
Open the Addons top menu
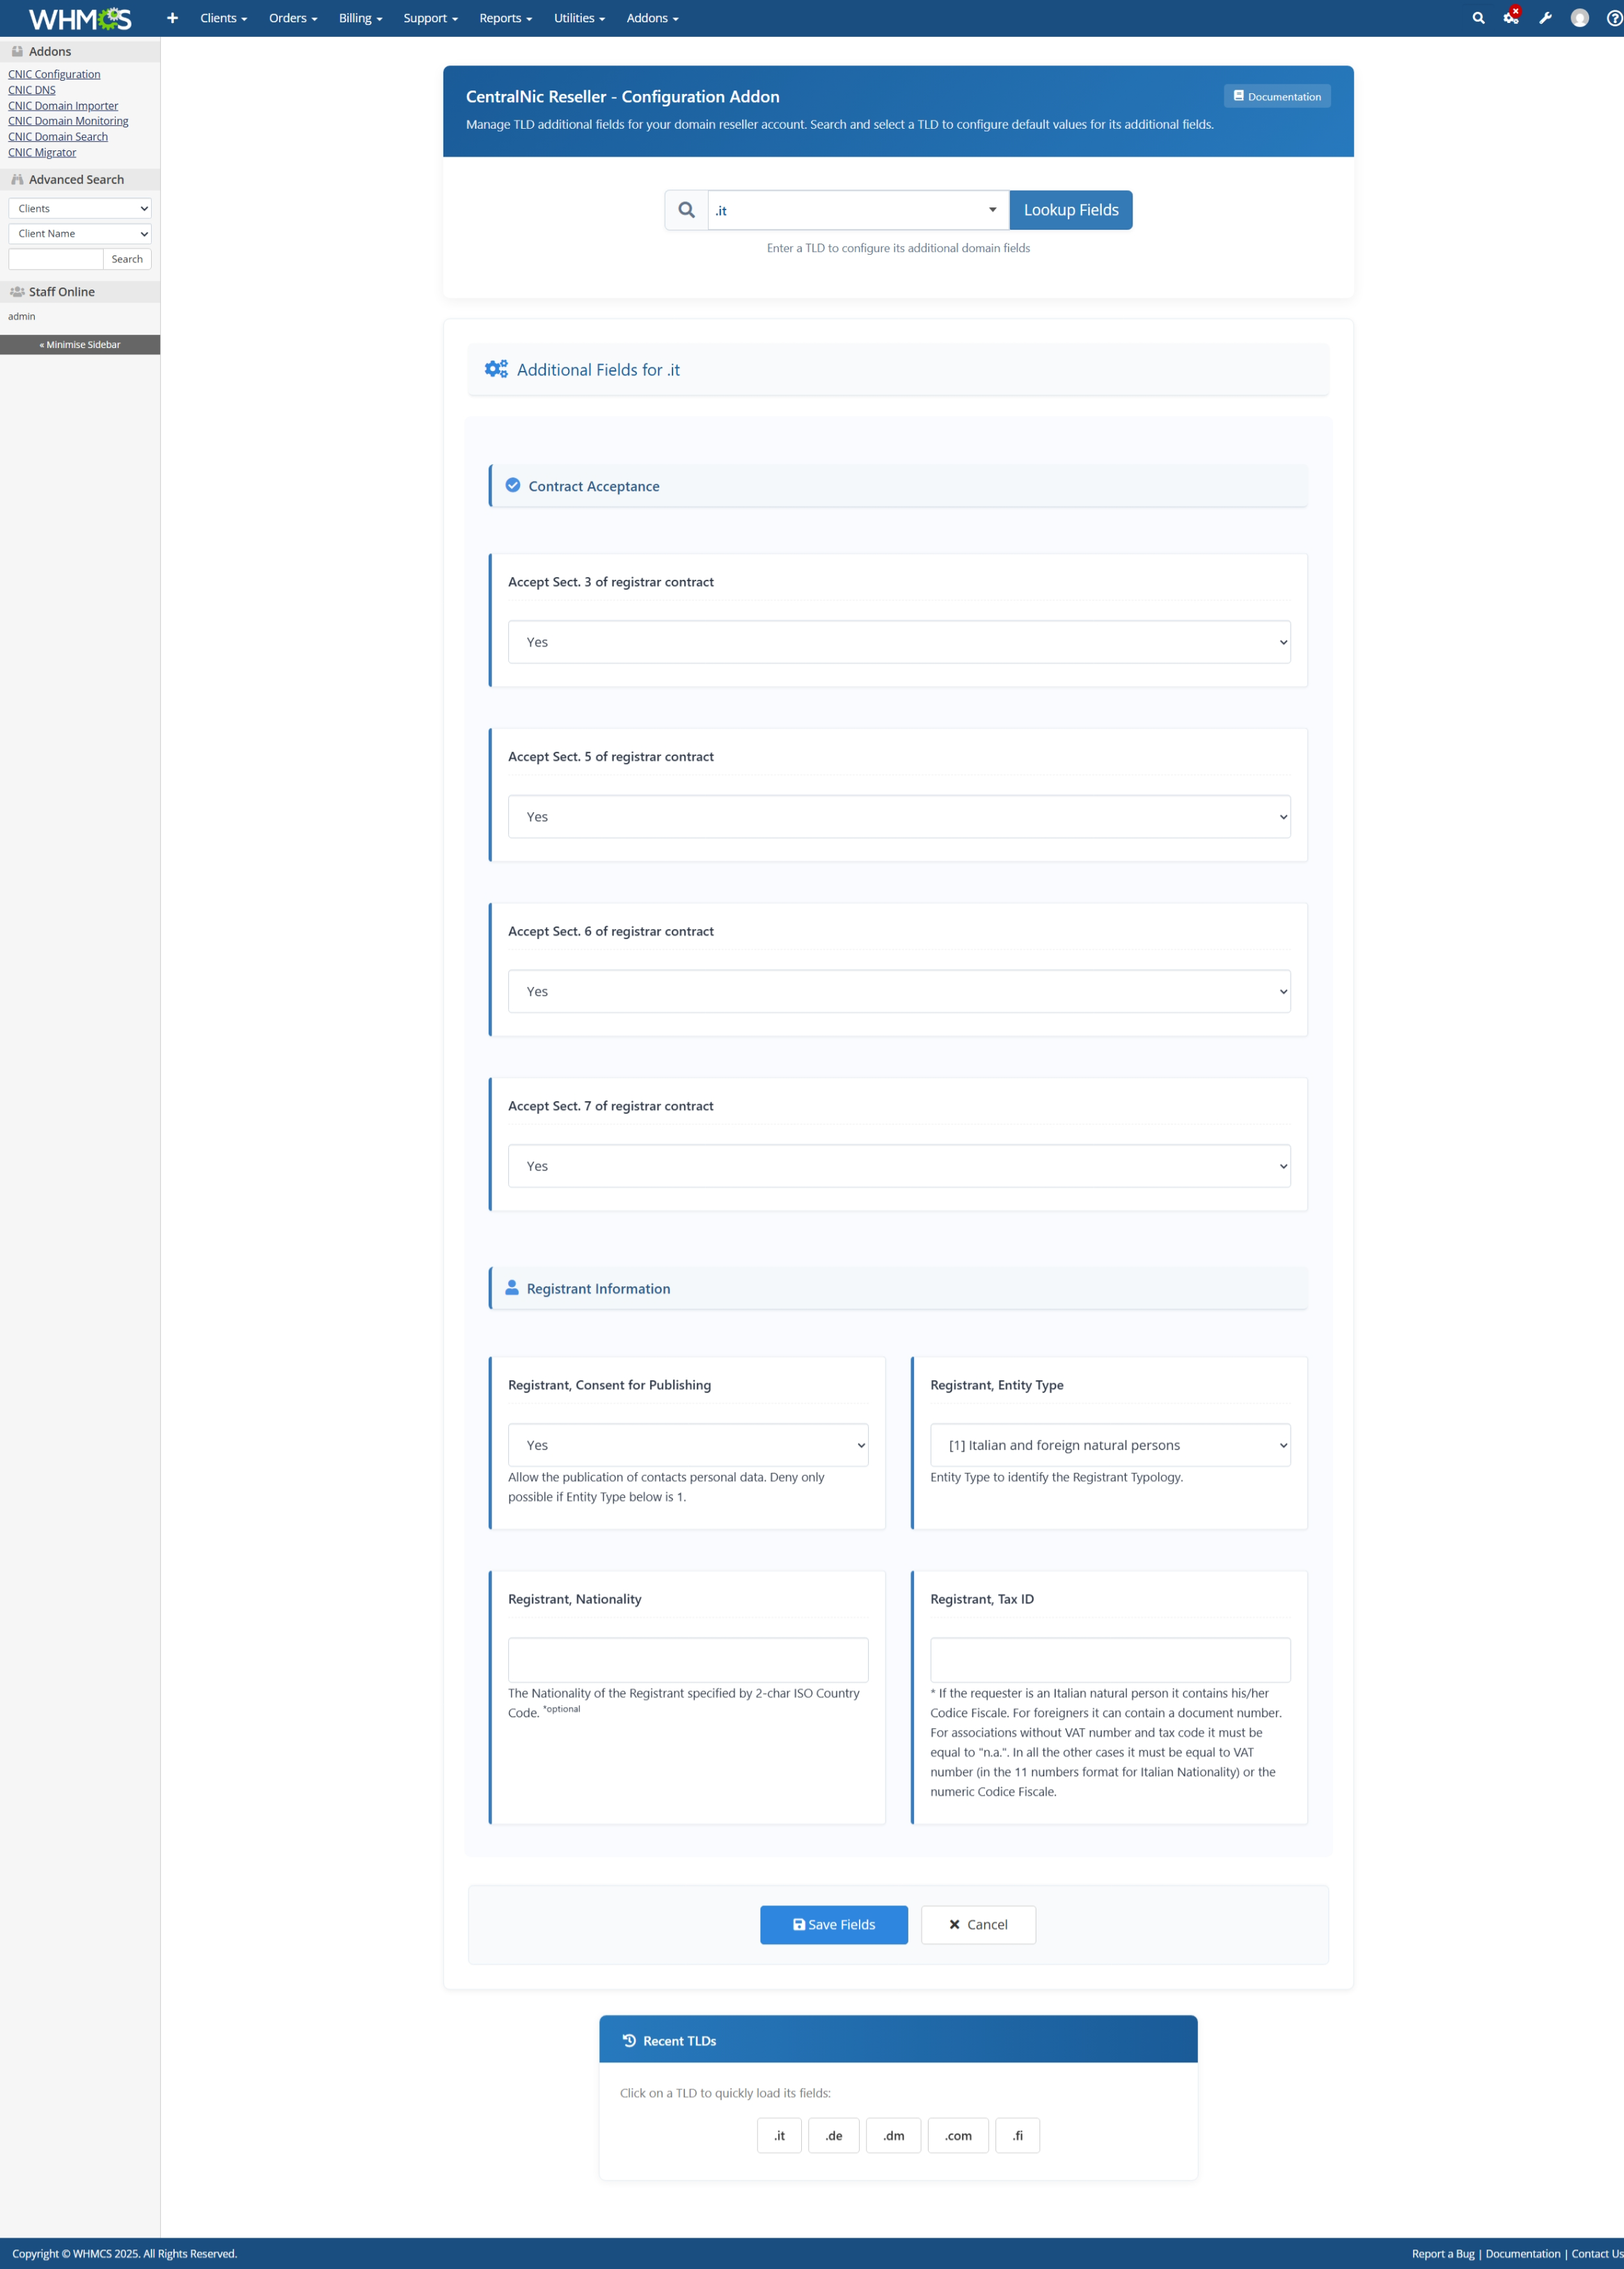(652, 18)
